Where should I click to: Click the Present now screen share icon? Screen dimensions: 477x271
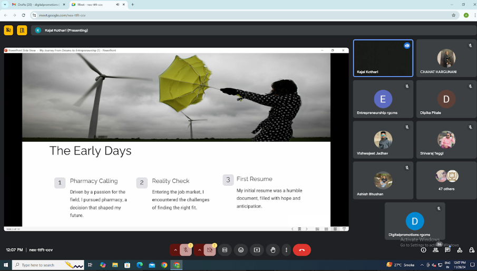click(257, 250)
